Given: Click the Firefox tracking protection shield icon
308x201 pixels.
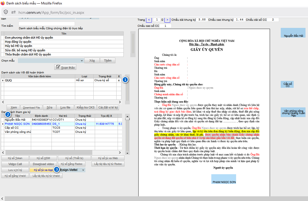Looking at the screenshot, I should pyautogui.click(x=6, y=12).
